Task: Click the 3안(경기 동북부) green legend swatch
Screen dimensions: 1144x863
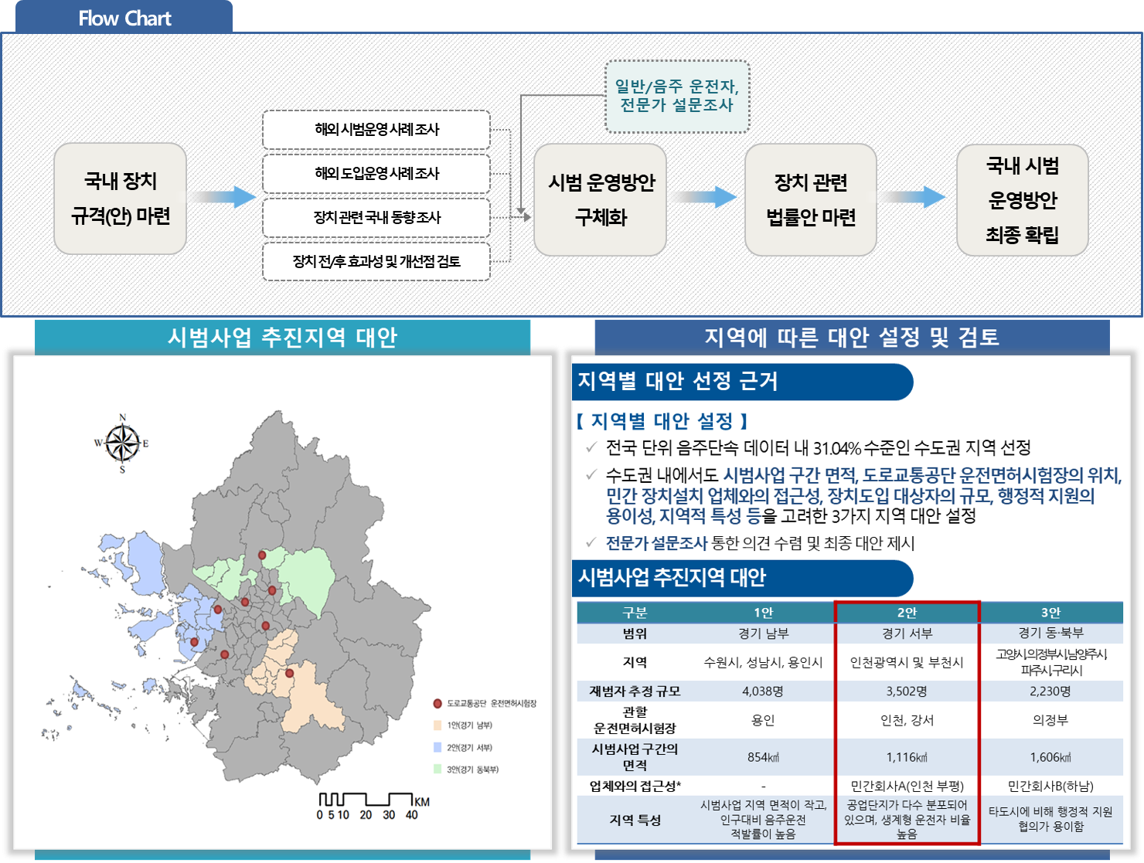Action: click(x=438, y=769)
